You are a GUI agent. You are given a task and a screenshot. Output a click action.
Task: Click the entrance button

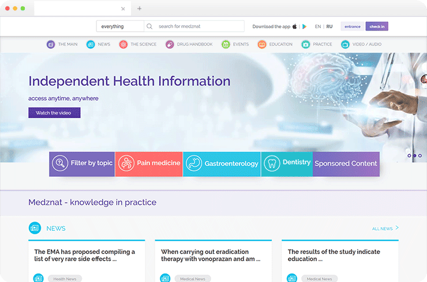[353, 26]
